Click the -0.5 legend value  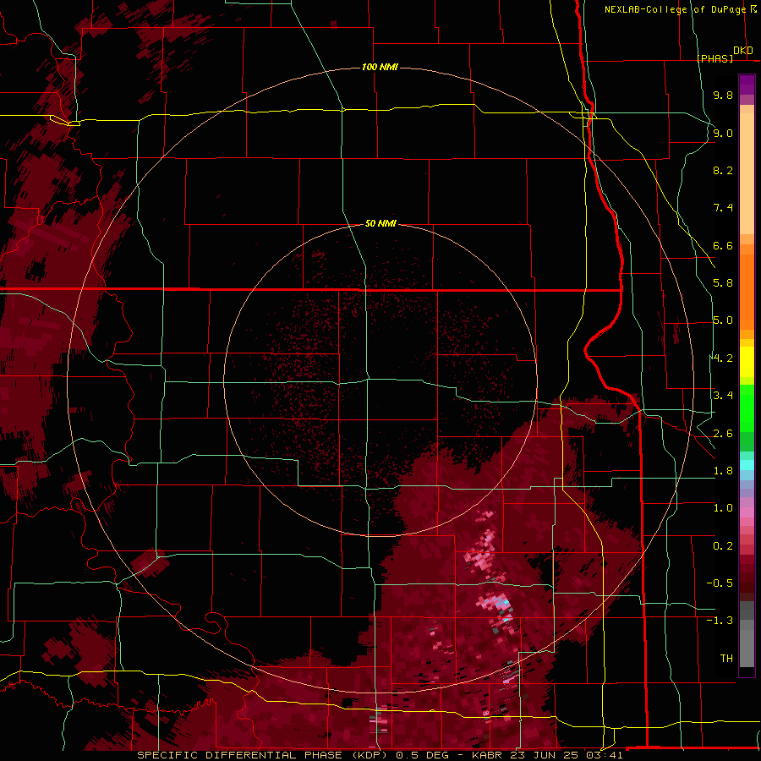tap(720, 583)
